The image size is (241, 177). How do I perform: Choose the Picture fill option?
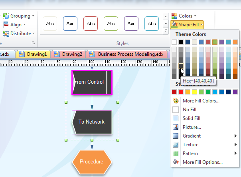176,127
